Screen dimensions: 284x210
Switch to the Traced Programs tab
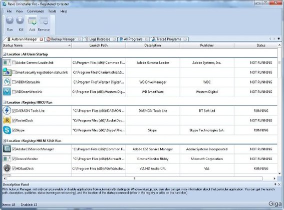[x=169, y=39]
